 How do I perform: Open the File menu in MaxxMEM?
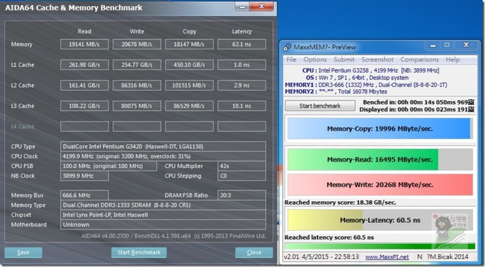291,59
